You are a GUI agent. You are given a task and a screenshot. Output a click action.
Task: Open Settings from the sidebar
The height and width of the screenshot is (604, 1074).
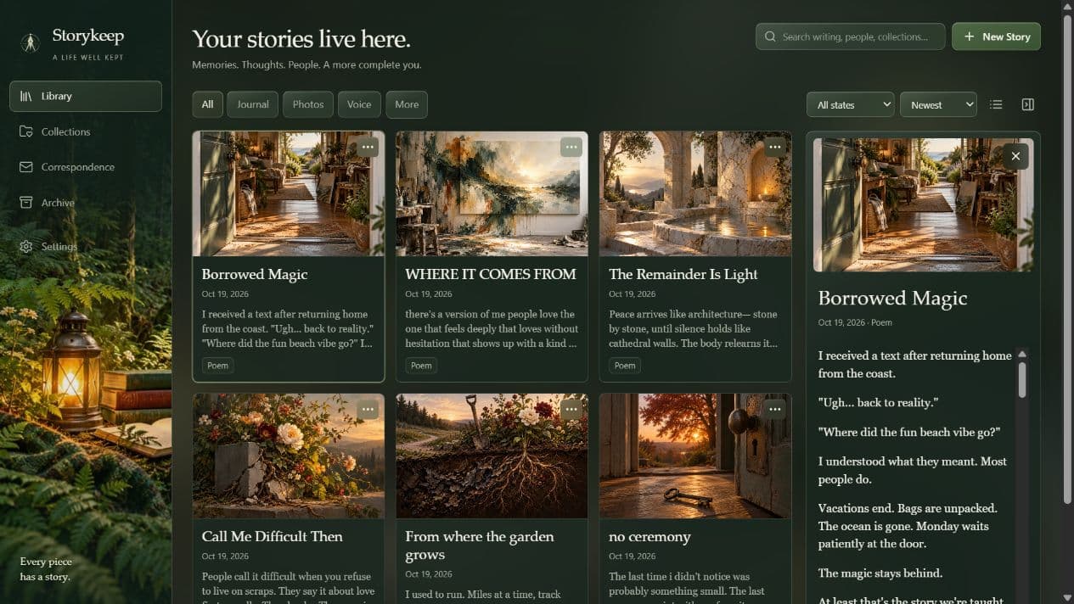[86, 247]
